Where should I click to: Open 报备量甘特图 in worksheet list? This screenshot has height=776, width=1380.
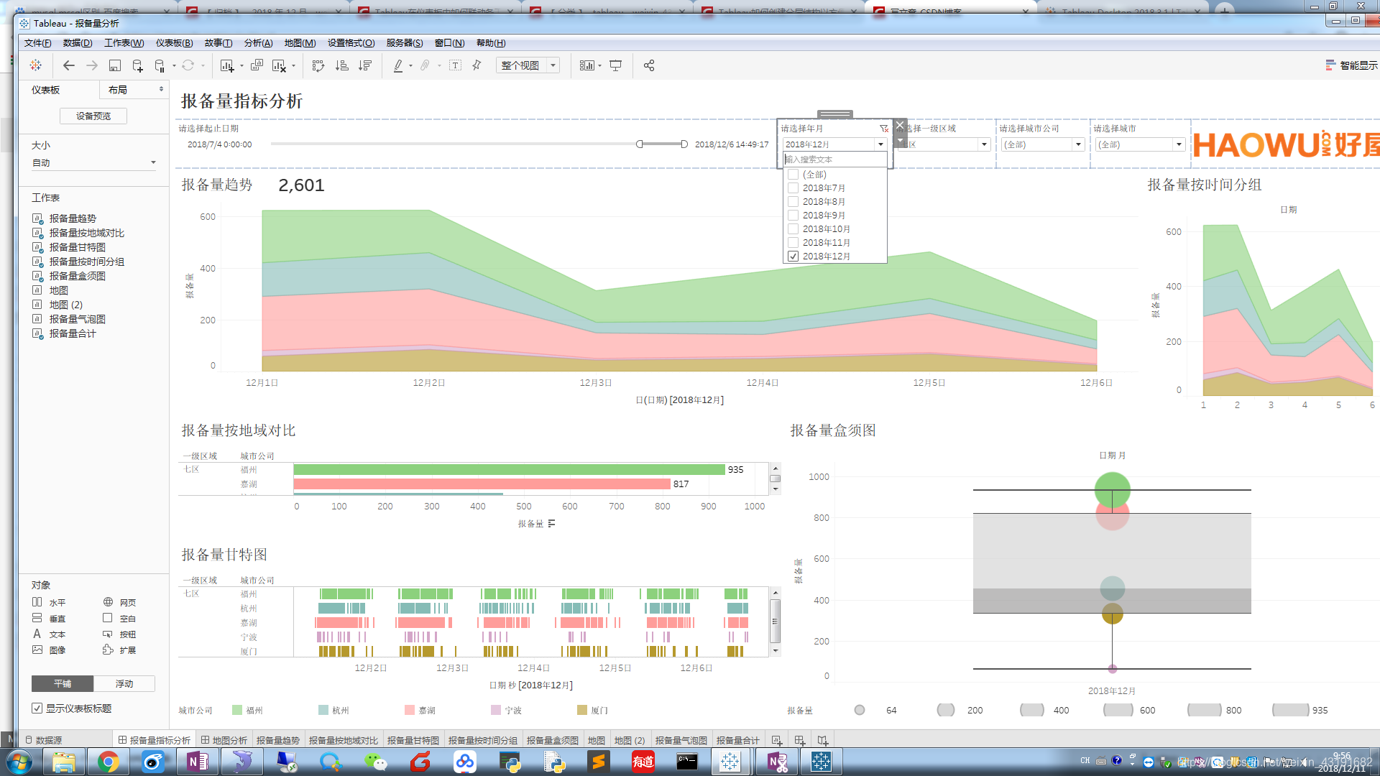[x=77, y=247]
